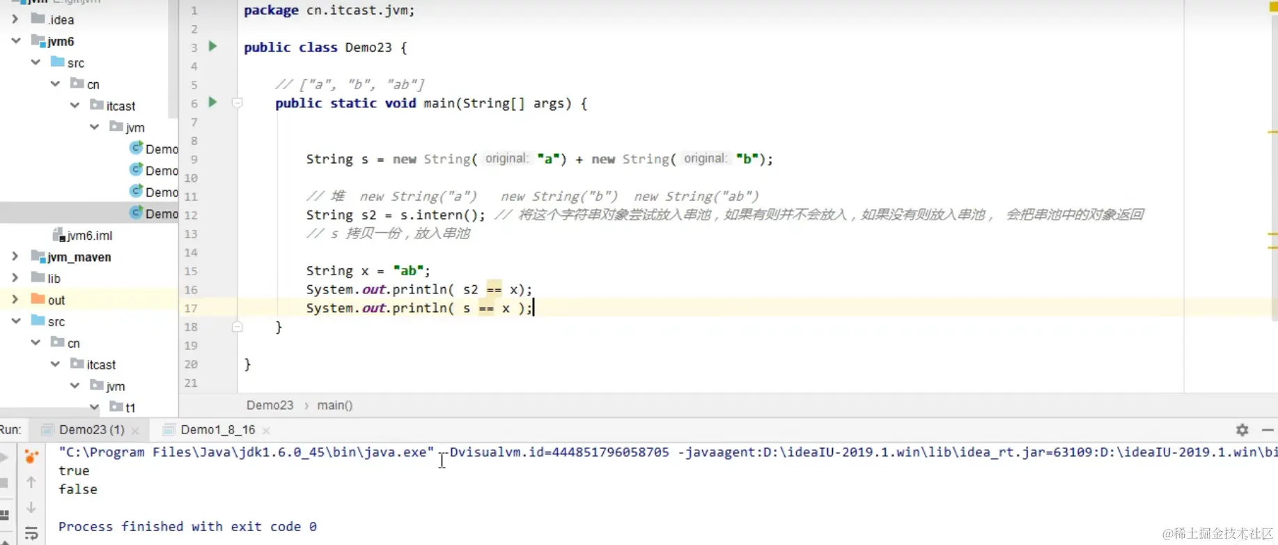
Task: Collapse main method fold marker at line 6
Action: coord(237,103)
